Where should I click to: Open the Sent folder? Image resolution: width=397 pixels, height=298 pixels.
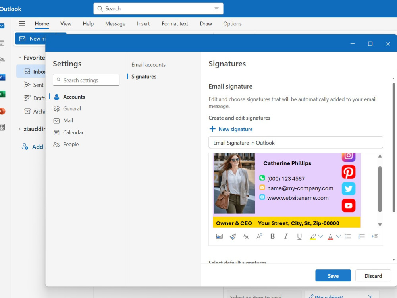coord(34,85)
